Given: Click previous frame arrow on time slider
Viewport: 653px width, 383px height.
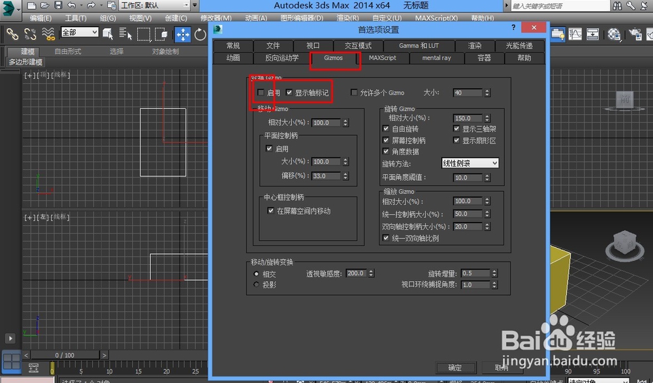Looking at the screenshot, I should click(x=26, y=355).
